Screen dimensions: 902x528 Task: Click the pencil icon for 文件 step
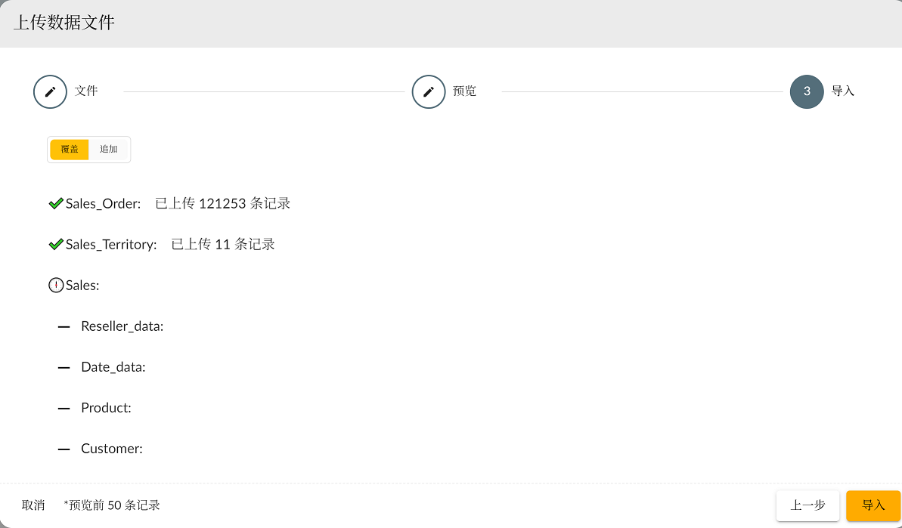pos(51,92)
